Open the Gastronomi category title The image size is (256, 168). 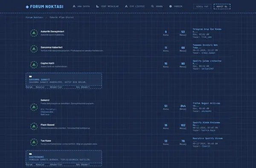click(x=36, y=157)
